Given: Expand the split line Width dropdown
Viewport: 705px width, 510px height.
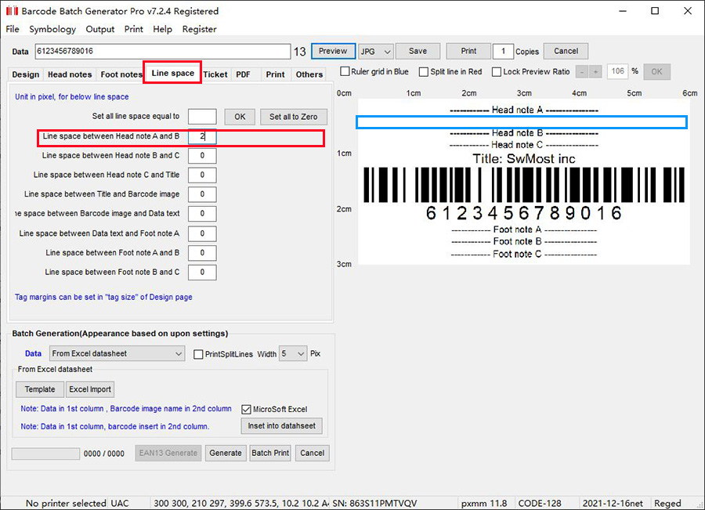Looking at the screenshot, I should 293,353.
